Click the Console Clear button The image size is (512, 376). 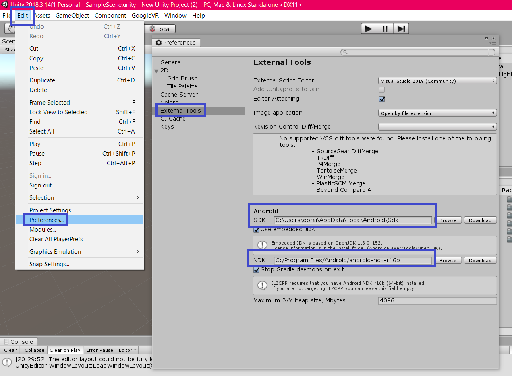pos(10,350)
